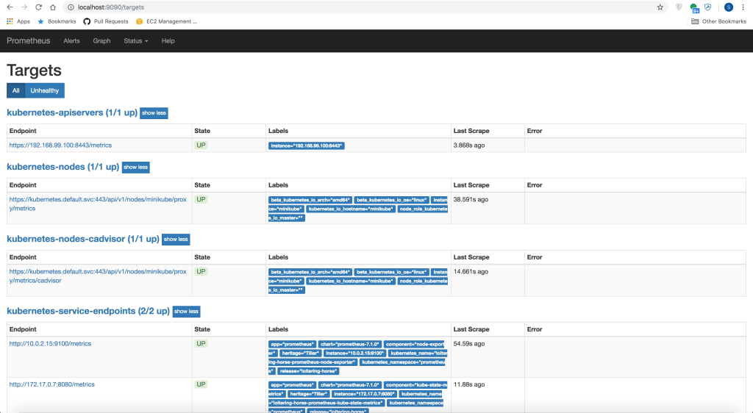Click kubernetes-apiservers (1/1 up) heading
The image size is (753, 413).
tap(72, 112)
